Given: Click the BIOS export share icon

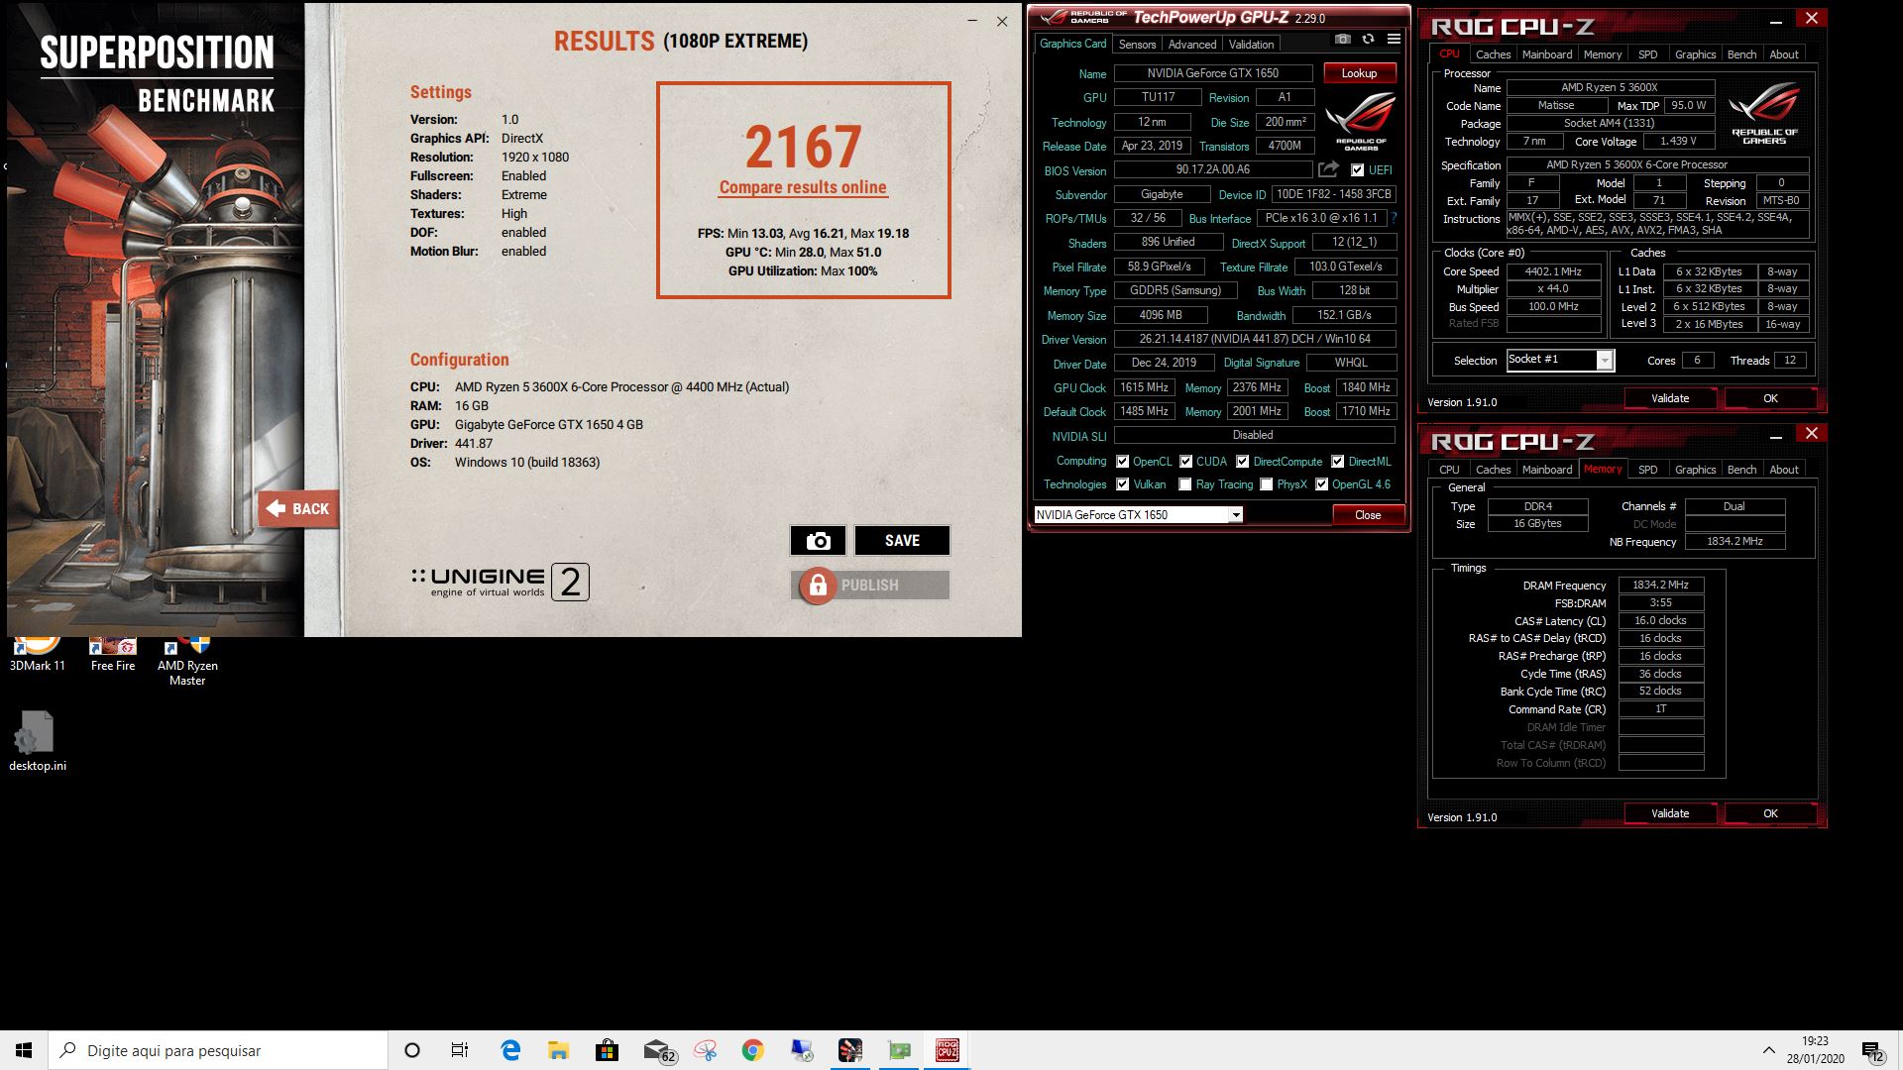Looking at the screenshot, I should (x=1328, y=169).
